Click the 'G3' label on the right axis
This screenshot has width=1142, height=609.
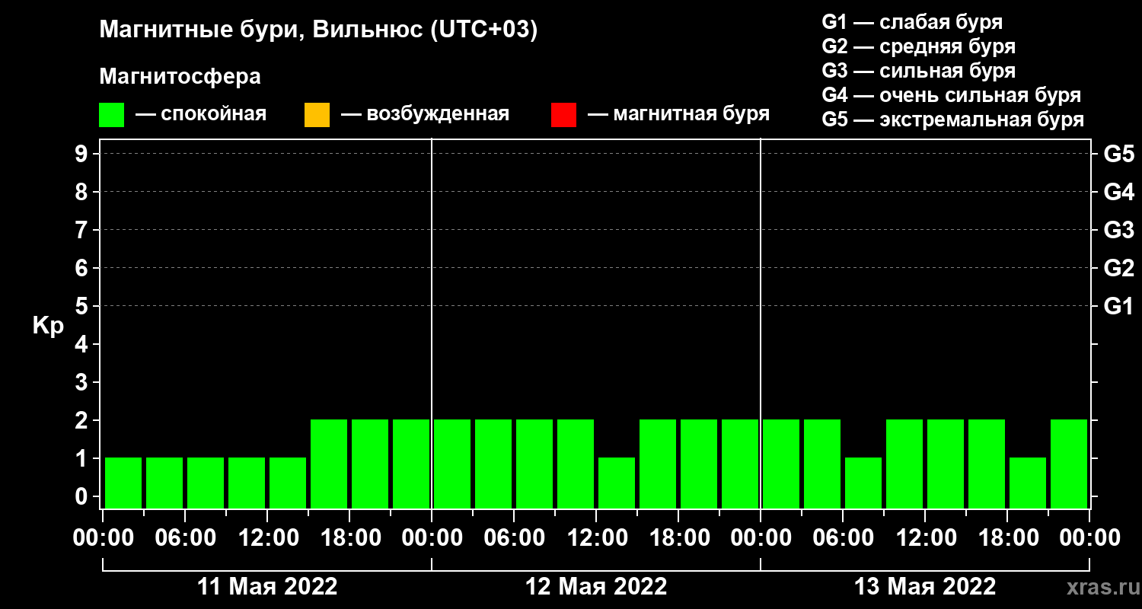click(1118, 230)
